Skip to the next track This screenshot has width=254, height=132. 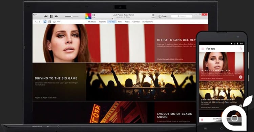tap(56, 16)
